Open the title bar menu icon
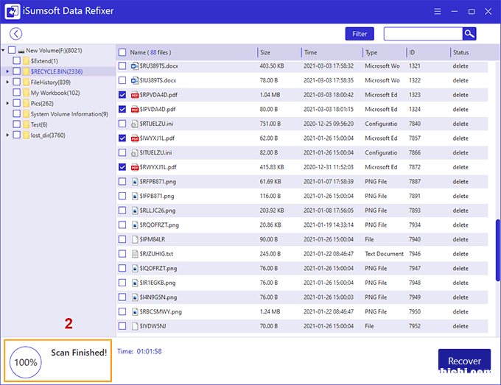The width and height of the screenshot is (501, 385). pyautogui.click(x=438, y=12)
